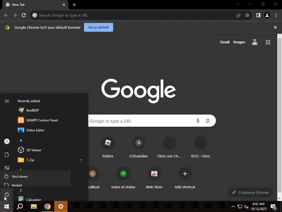Reload the page in Chrome

point(24,15)
